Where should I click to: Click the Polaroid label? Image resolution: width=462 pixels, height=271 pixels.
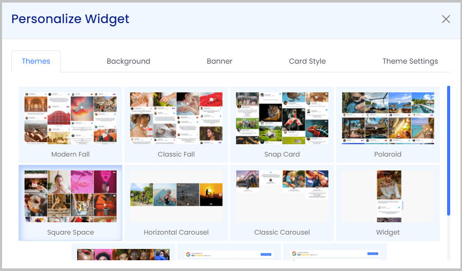point(388,154)
